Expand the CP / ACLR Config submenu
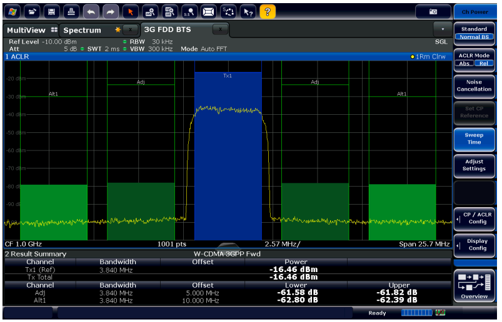The height and width of the screenshot is (322, 502). click(474, 218)
